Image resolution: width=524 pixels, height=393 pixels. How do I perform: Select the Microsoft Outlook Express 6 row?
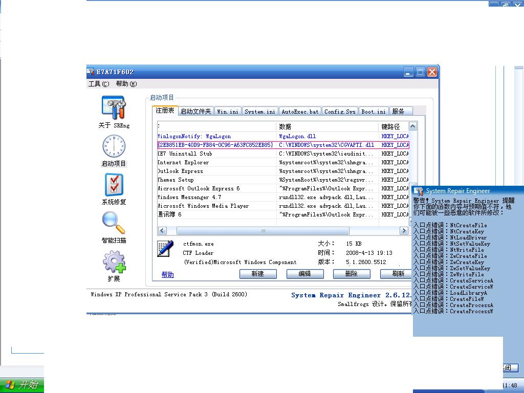pos(283,188)
